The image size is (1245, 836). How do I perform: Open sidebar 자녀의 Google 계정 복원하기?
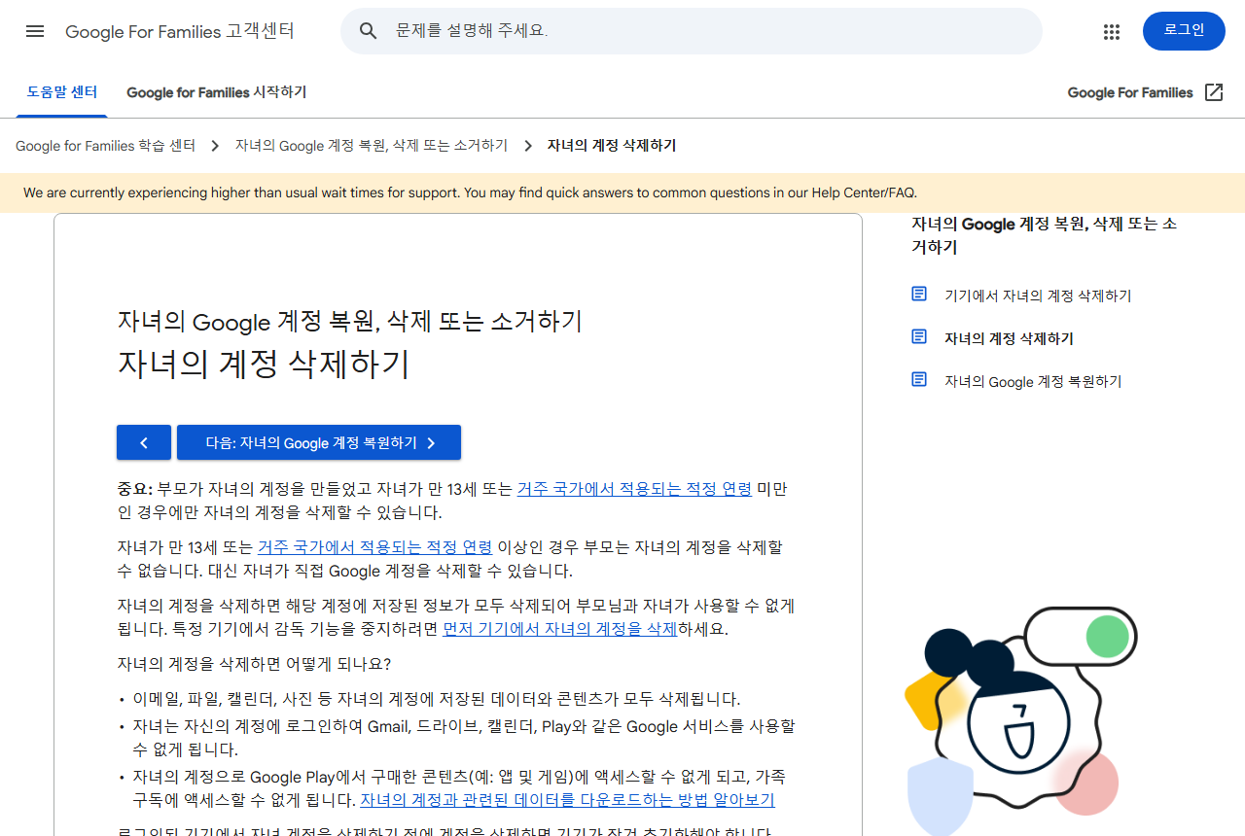tap(1033, 381)
